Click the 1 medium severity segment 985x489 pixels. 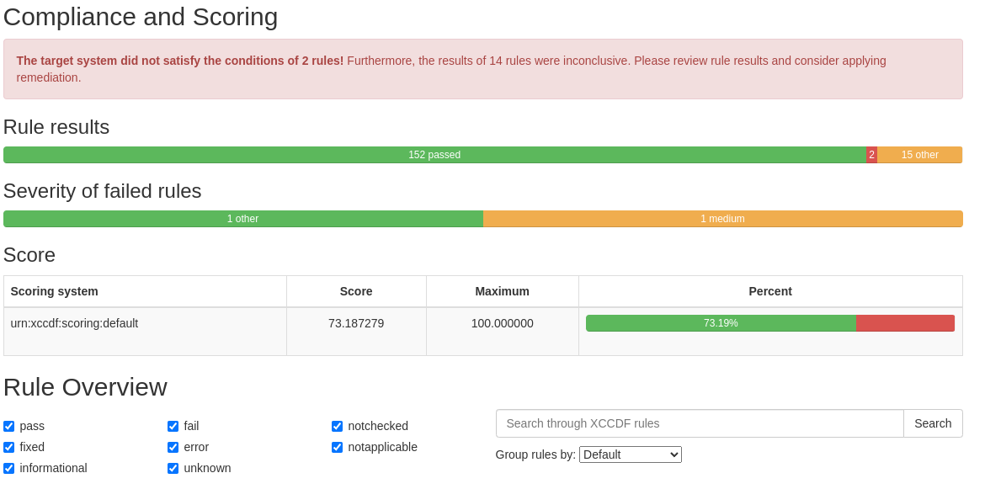pos(723,219)
